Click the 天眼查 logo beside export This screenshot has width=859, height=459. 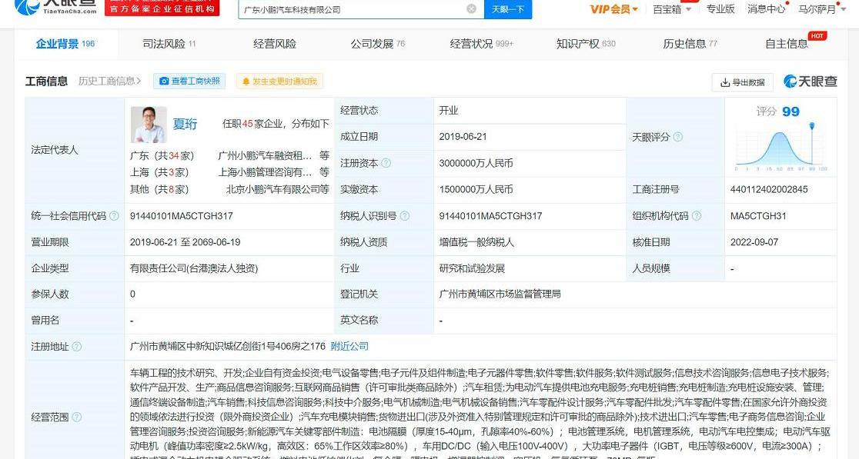point(811,81)
